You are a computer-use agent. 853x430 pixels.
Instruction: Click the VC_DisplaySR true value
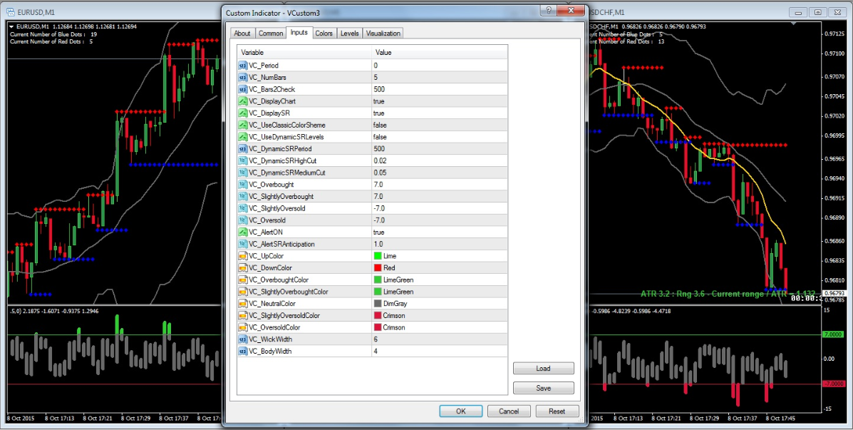click(x=379, y=113)
